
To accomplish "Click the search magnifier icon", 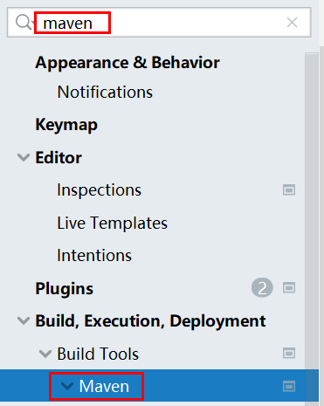I will tap(24, 22).
